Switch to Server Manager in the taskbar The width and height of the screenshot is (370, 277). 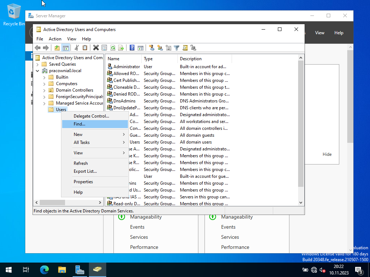pyautogui.click(x=80, y=269)
